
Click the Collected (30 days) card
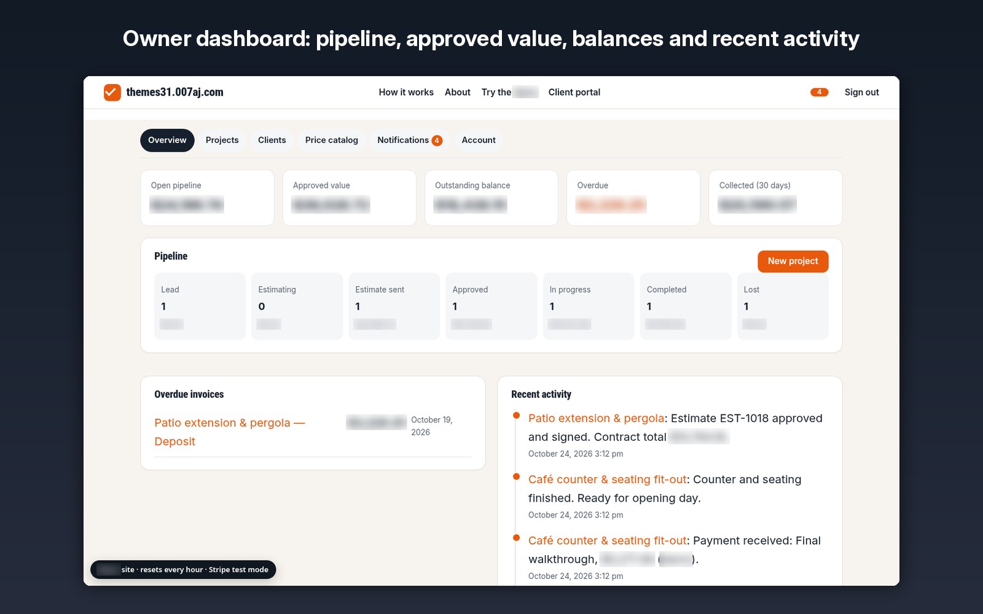point(775,198)
